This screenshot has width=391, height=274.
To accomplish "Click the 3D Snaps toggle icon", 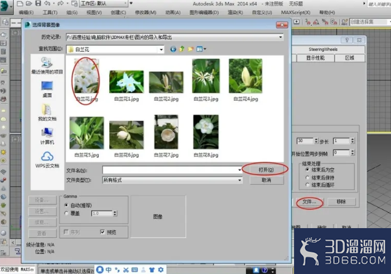I will (308, 22).
